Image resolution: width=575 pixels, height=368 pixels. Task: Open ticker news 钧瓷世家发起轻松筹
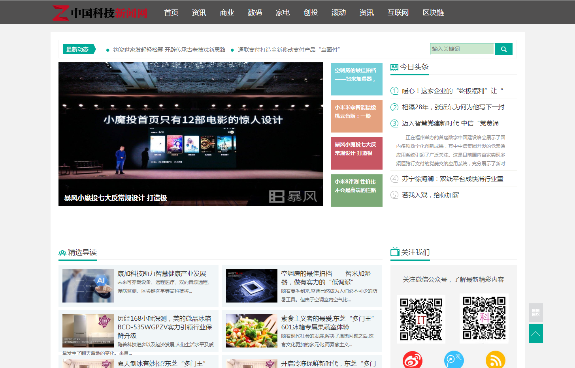click(169, 50)
